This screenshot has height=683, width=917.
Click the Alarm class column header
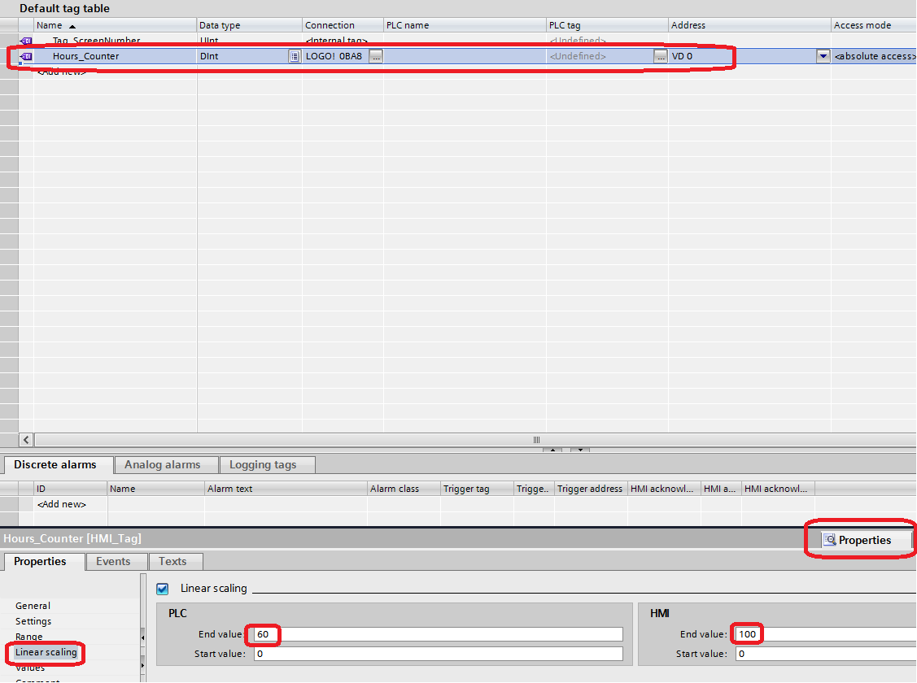click(404, 489)
